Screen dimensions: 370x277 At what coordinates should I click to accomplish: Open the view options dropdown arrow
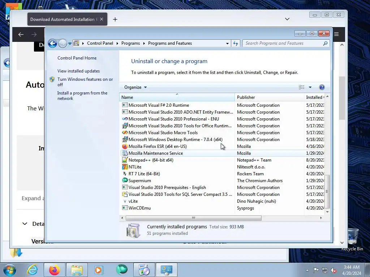point(310,87)
